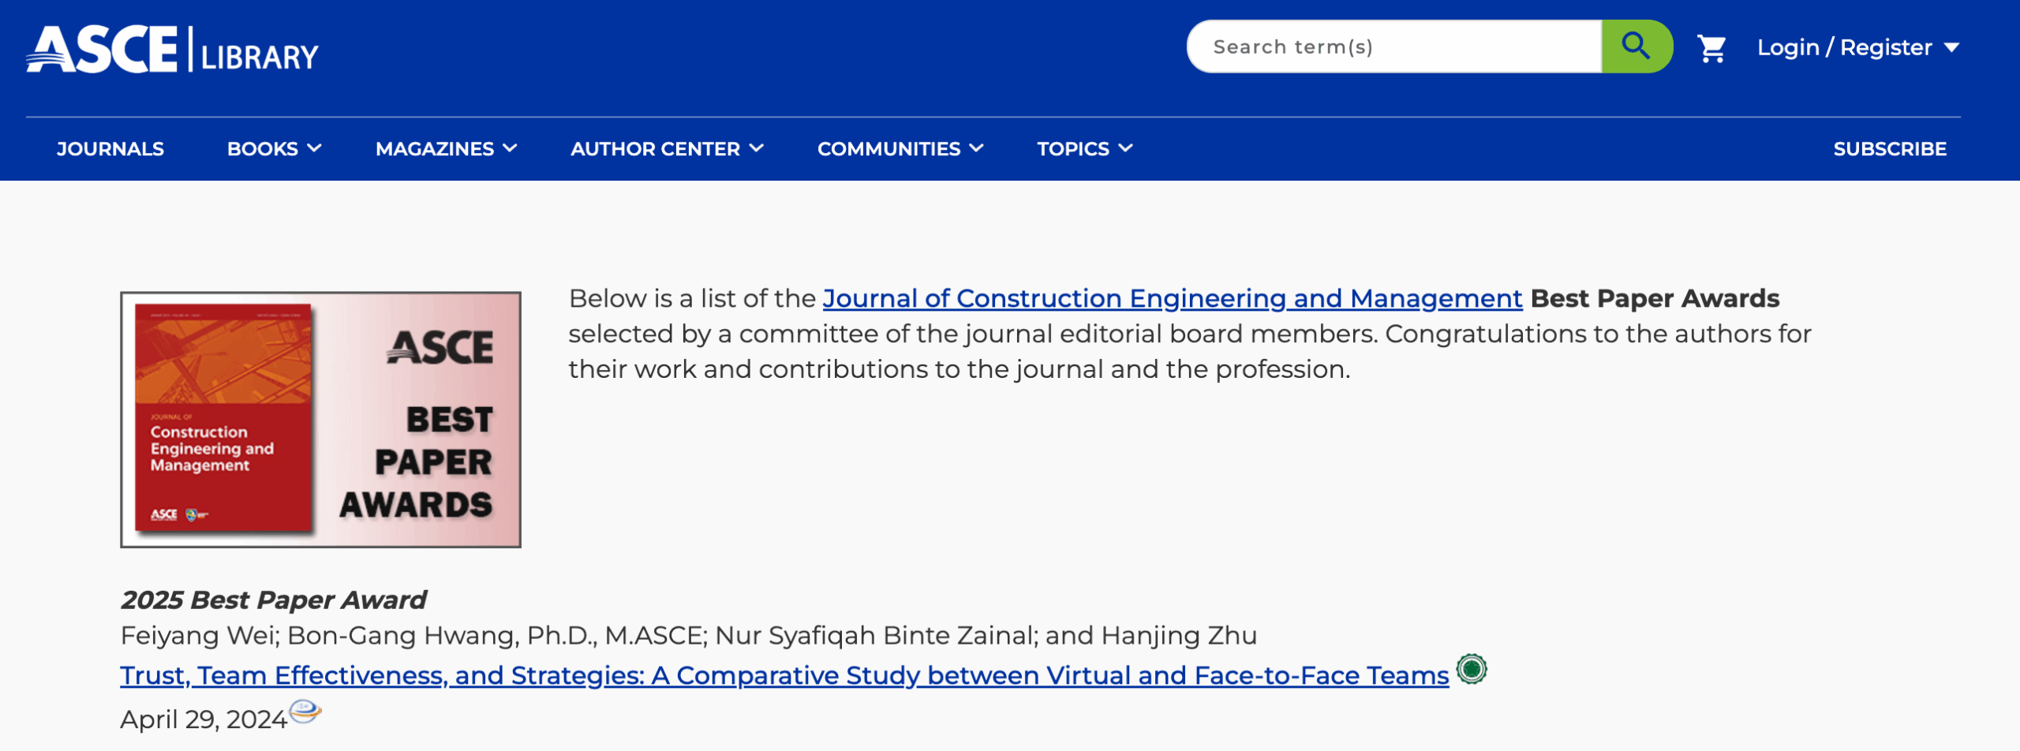Click the down arrow next to Login / Register
The height and width of the screenshot is (751, 2020).
click(1952, 47)
